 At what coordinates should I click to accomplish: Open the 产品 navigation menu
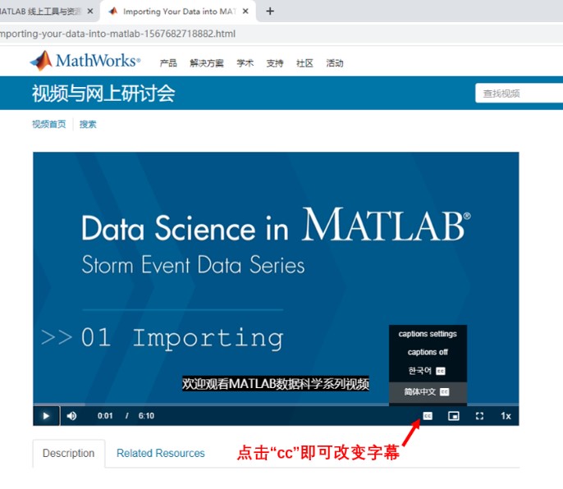pyautogui.click(x=168, y=63)
